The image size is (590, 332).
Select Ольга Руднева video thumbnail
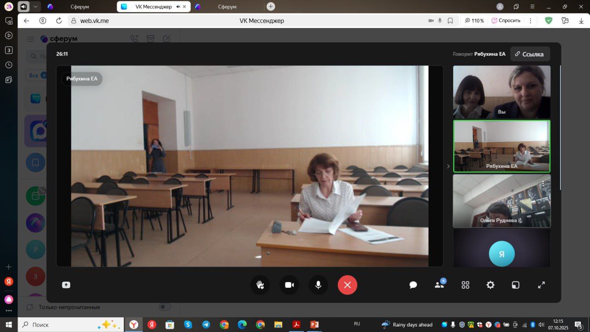click(x=501, y=201)
